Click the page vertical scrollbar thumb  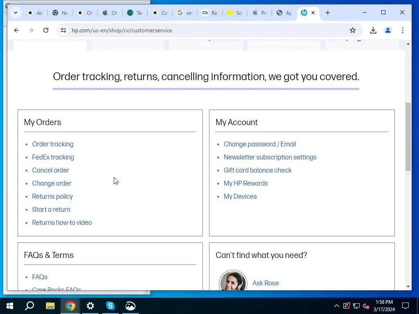pos(408,137)
